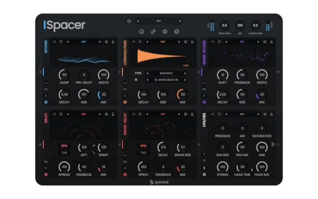Click the Utilities Haas Time knob
The height and width of the screenshot is (199, 318).
(242, 167)
